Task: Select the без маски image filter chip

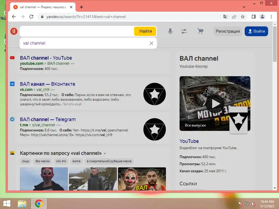Action: 43,161
